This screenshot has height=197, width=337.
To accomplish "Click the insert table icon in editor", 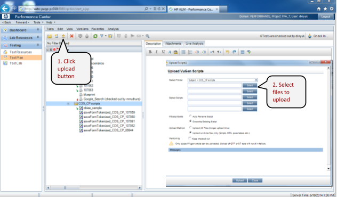I will pyautogui.click(x=243, y=52).
